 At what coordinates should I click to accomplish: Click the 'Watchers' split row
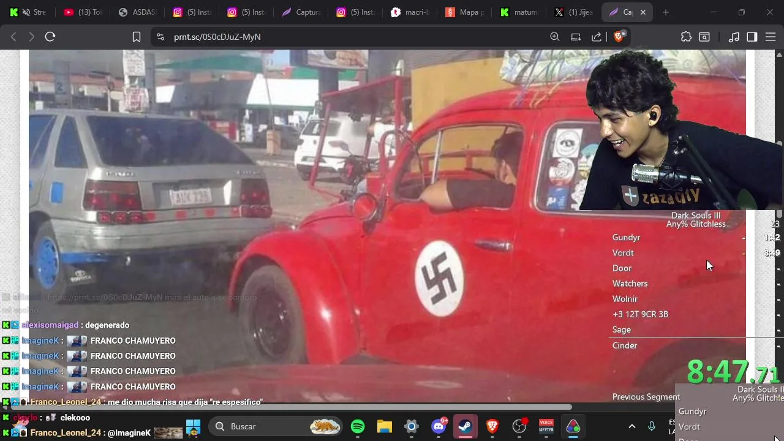tap(630, 284)
